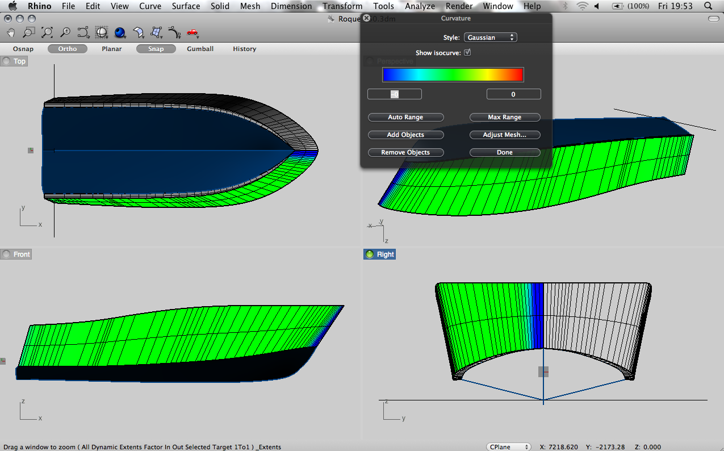Click the right curvature range value field
This screenshot has width=724, height=451.
pos(513,94)
